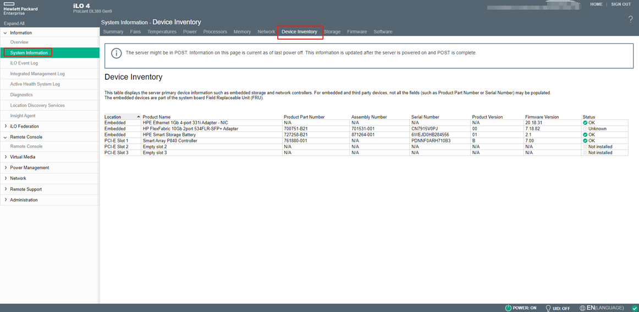Screen dimensions: 639x312
Task: Expand the Remote Support section
Action: [x=5, y=189]
